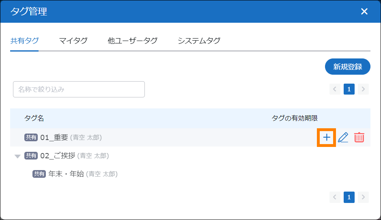Switch to the 他ユーザータグ tab
The height and width of the screenshot is (220, 381).
132,41
